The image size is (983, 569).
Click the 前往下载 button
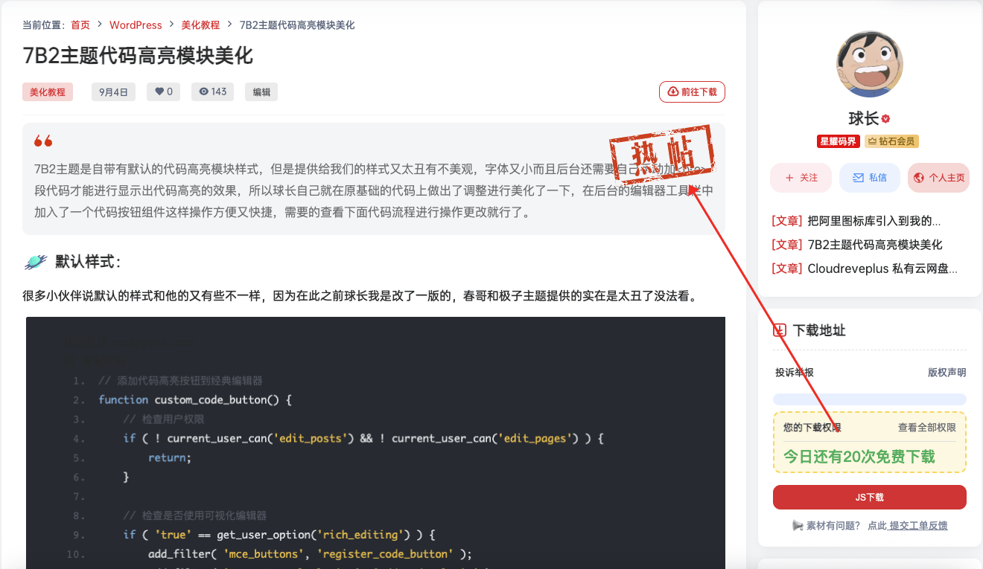click(692, 91)
